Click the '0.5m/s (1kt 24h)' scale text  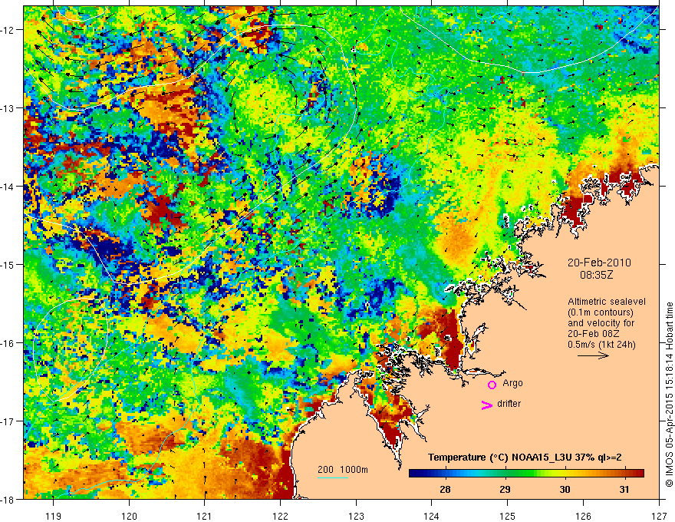601,345
